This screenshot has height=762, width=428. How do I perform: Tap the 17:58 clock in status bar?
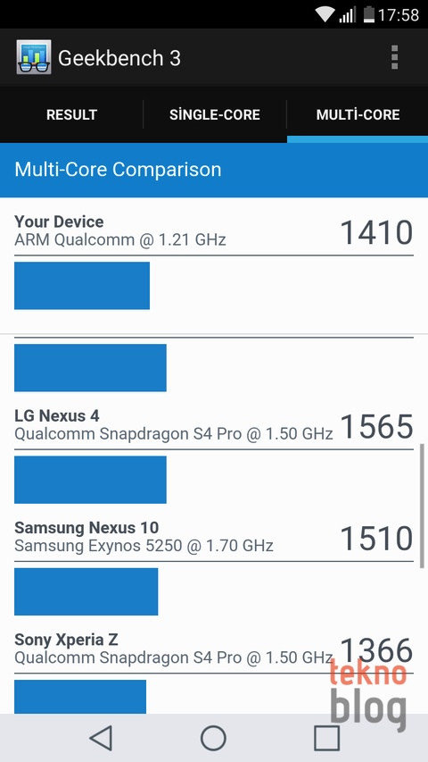[399, 14]
